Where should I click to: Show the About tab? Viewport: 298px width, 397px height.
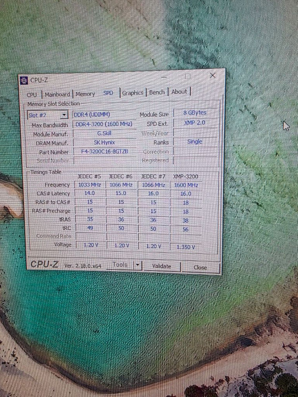pyautogui.click(x=179, y=92)
